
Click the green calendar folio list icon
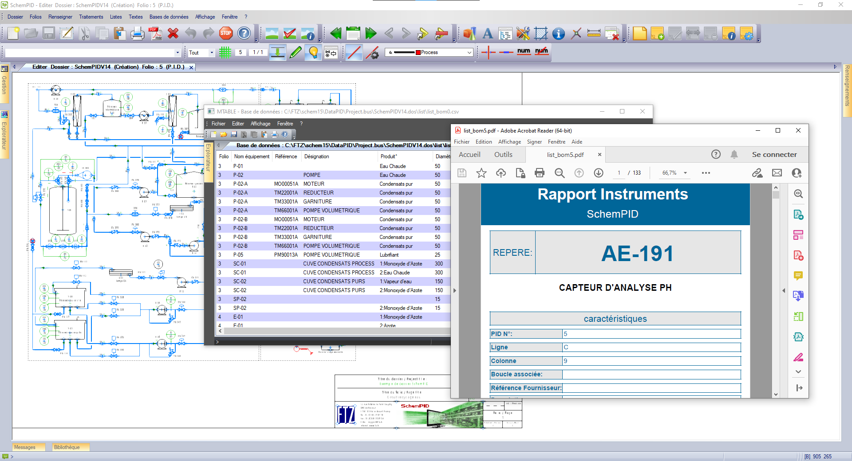click(353, 33)
